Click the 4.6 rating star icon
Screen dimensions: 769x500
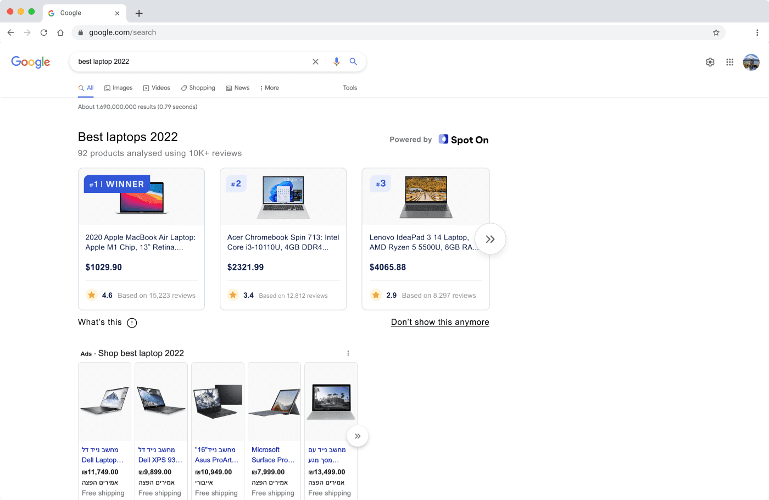(92, 295)
